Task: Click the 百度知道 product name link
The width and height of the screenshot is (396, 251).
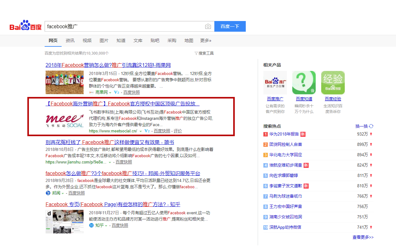Action: (x=304, y=99)
